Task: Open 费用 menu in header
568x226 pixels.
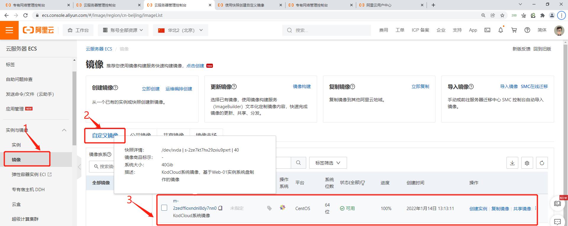Action: tap(383, 30)
